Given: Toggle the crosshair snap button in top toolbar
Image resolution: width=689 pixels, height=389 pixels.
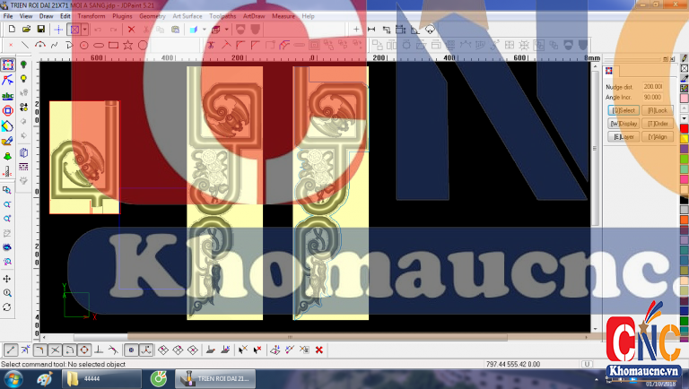Looking at the screenshot, I should pos(58,29).
